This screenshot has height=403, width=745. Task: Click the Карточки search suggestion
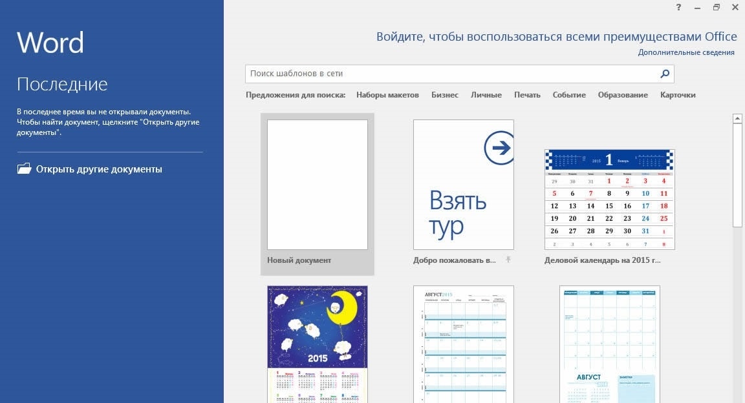(x=678, y=95)
